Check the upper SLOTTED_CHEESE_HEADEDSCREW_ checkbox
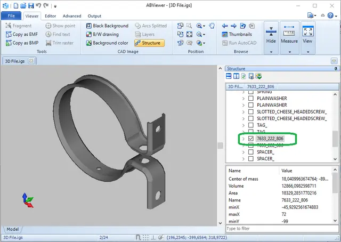Screen dimensions: 341x242 [x=251, y=111]
